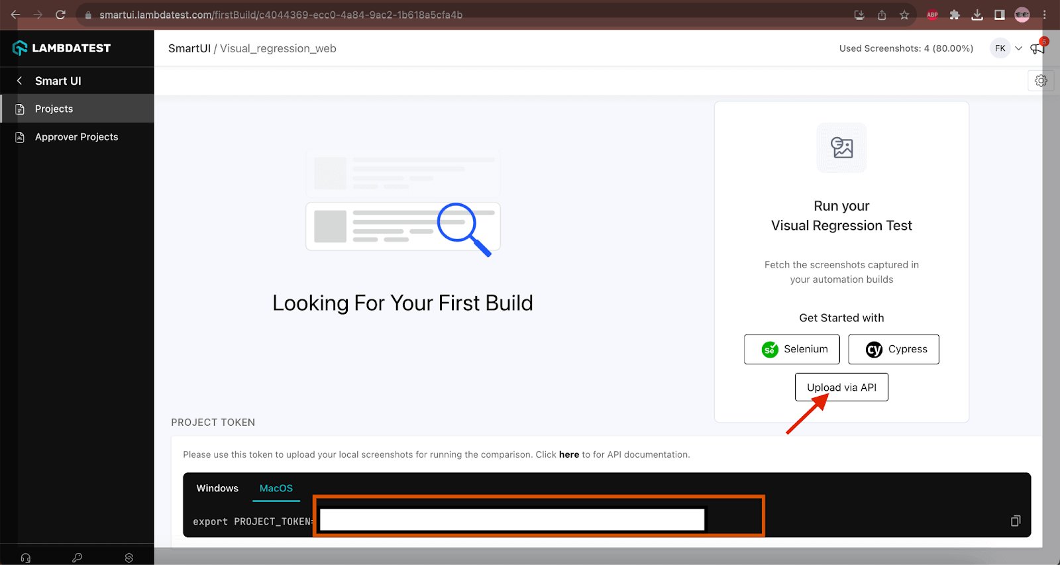
Task: Click the LambdaTest logo
Action: click(62, 48)
